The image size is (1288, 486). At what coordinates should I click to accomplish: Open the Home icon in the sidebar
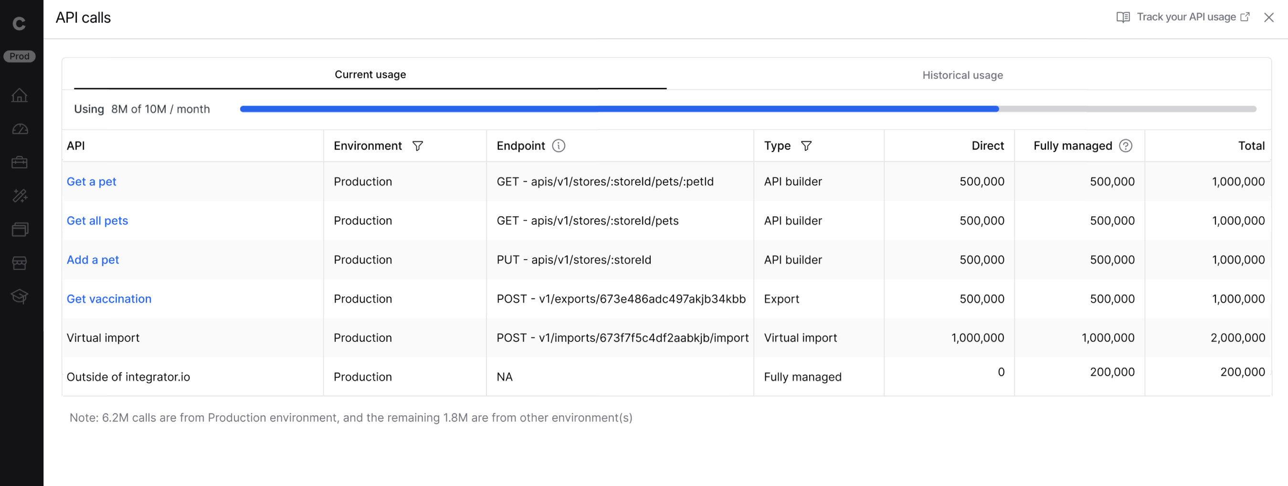[x=20, y=95]
